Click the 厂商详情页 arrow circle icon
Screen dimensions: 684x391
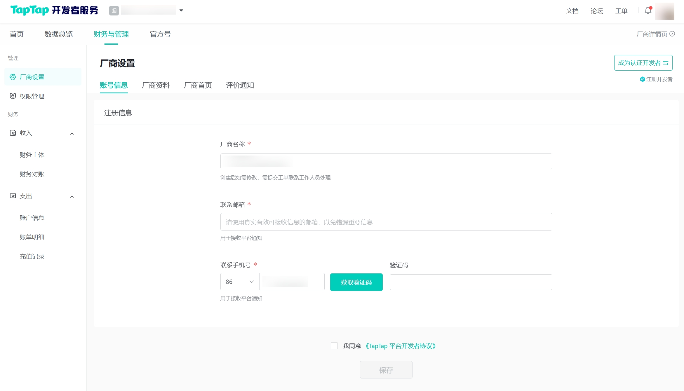(x=672, y=34)
